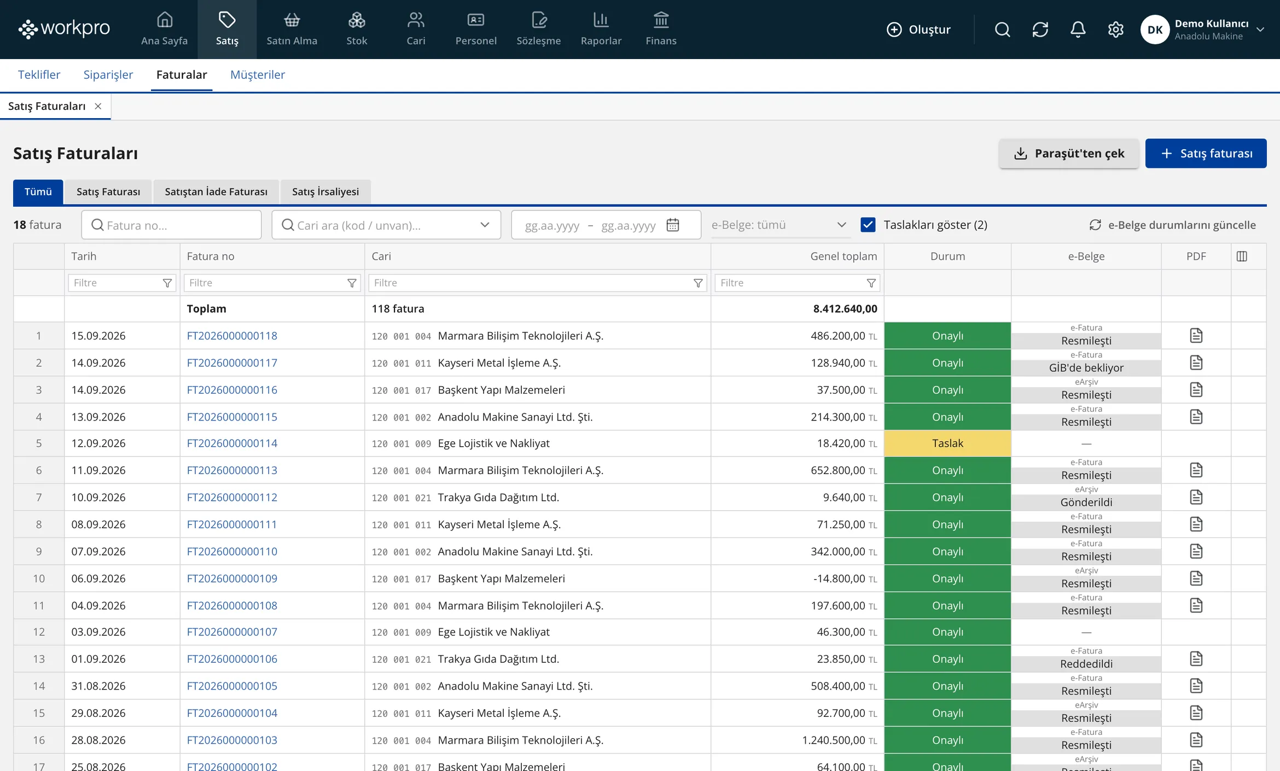
Task: Expand the Cari ara dropdown
Action: point(485,225)
